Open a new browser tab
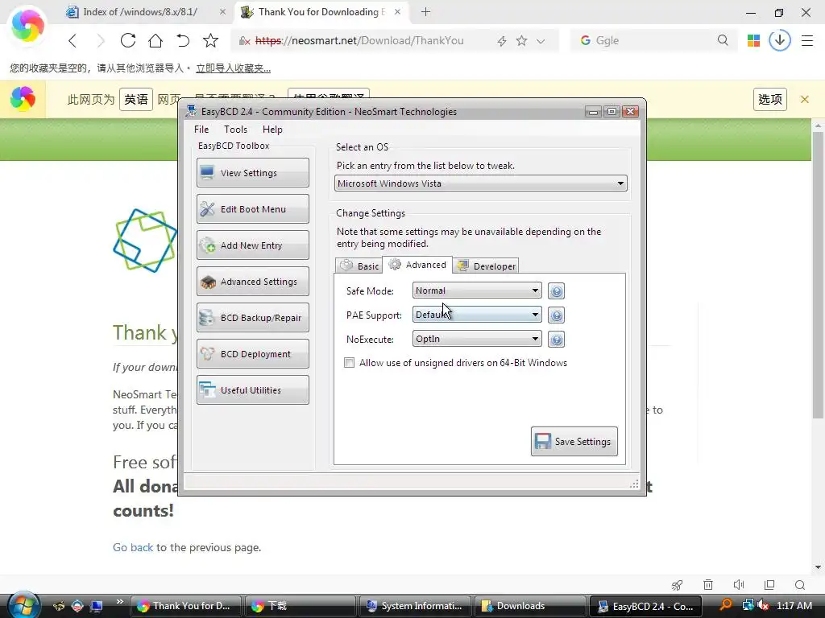This screenshot has height=618, width=825. pyautogui.click(x=425, y=11)
